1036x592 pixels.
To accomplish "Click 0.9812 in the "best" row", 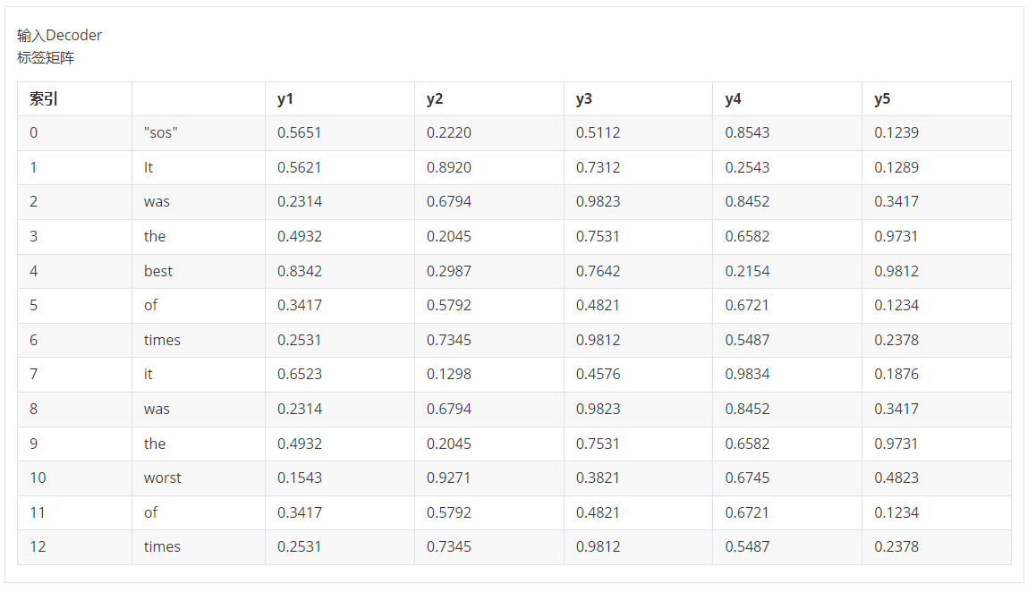I will (896, 271).
